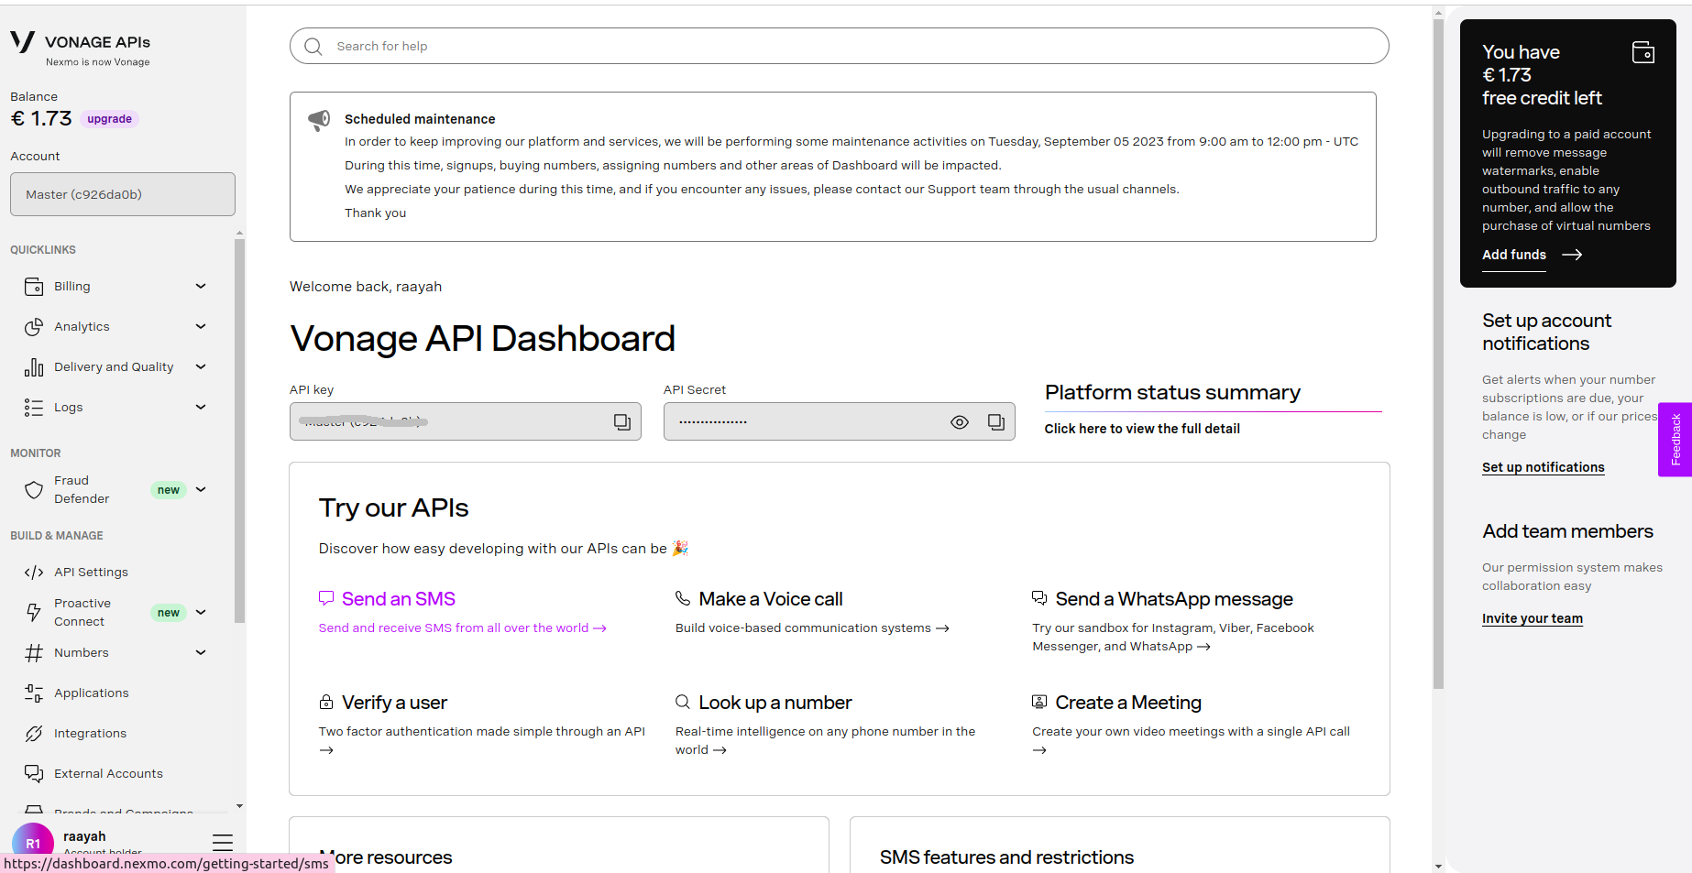The height and width of the screenshot is (873, 1692).
Task: Open the Feedback side tab
Action: tap(1675, 440)
